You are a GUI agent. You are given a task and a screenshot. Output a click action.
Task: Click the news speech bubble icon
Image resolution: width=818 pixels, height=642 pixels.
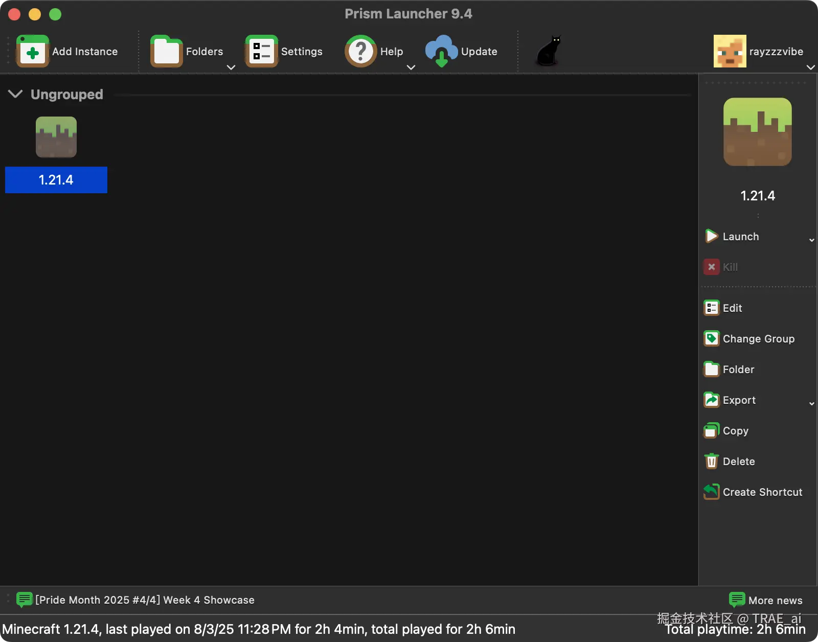[25, 600]
